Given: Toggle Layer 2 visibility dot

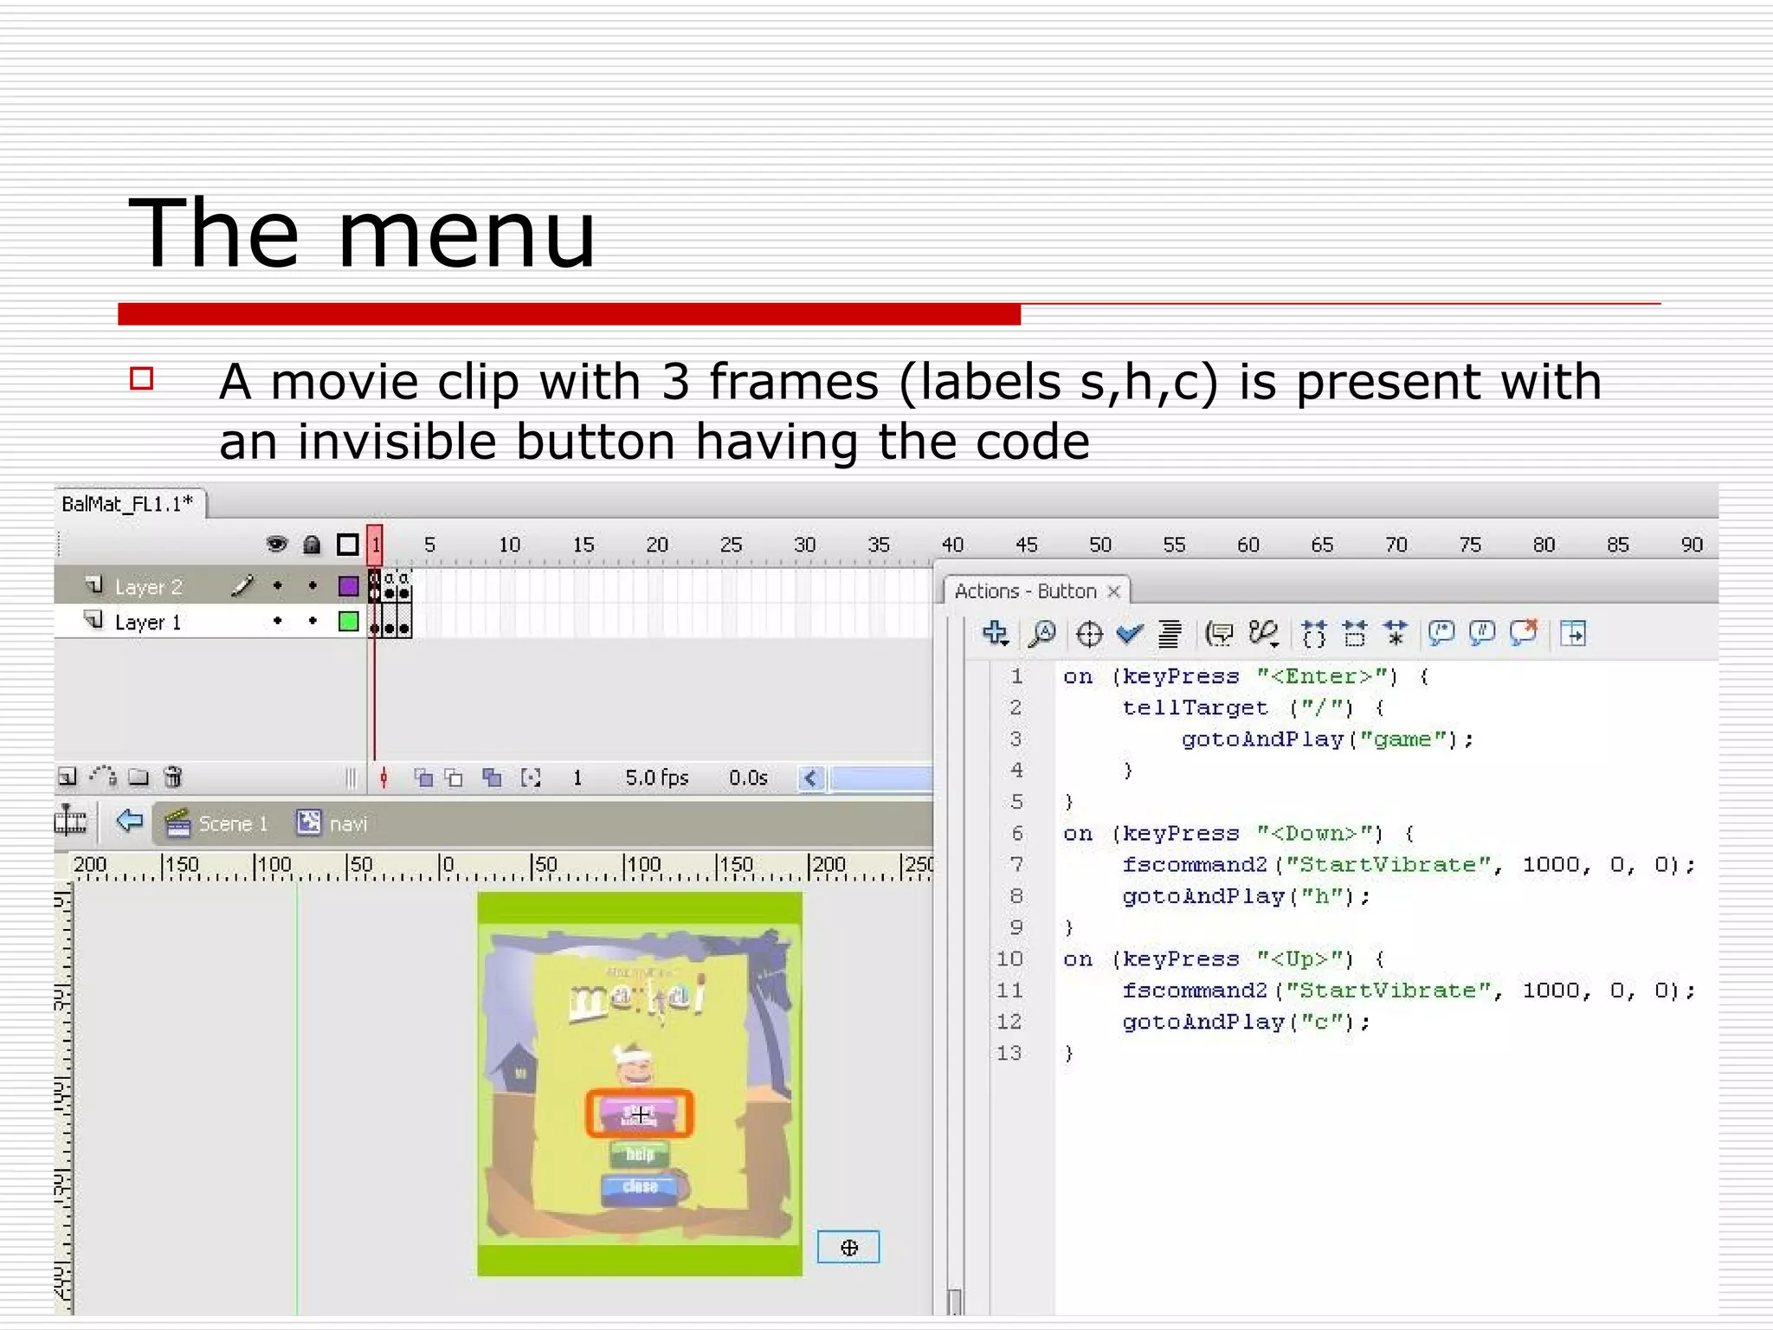Looking at the screenshot, I should pos(277,586).
